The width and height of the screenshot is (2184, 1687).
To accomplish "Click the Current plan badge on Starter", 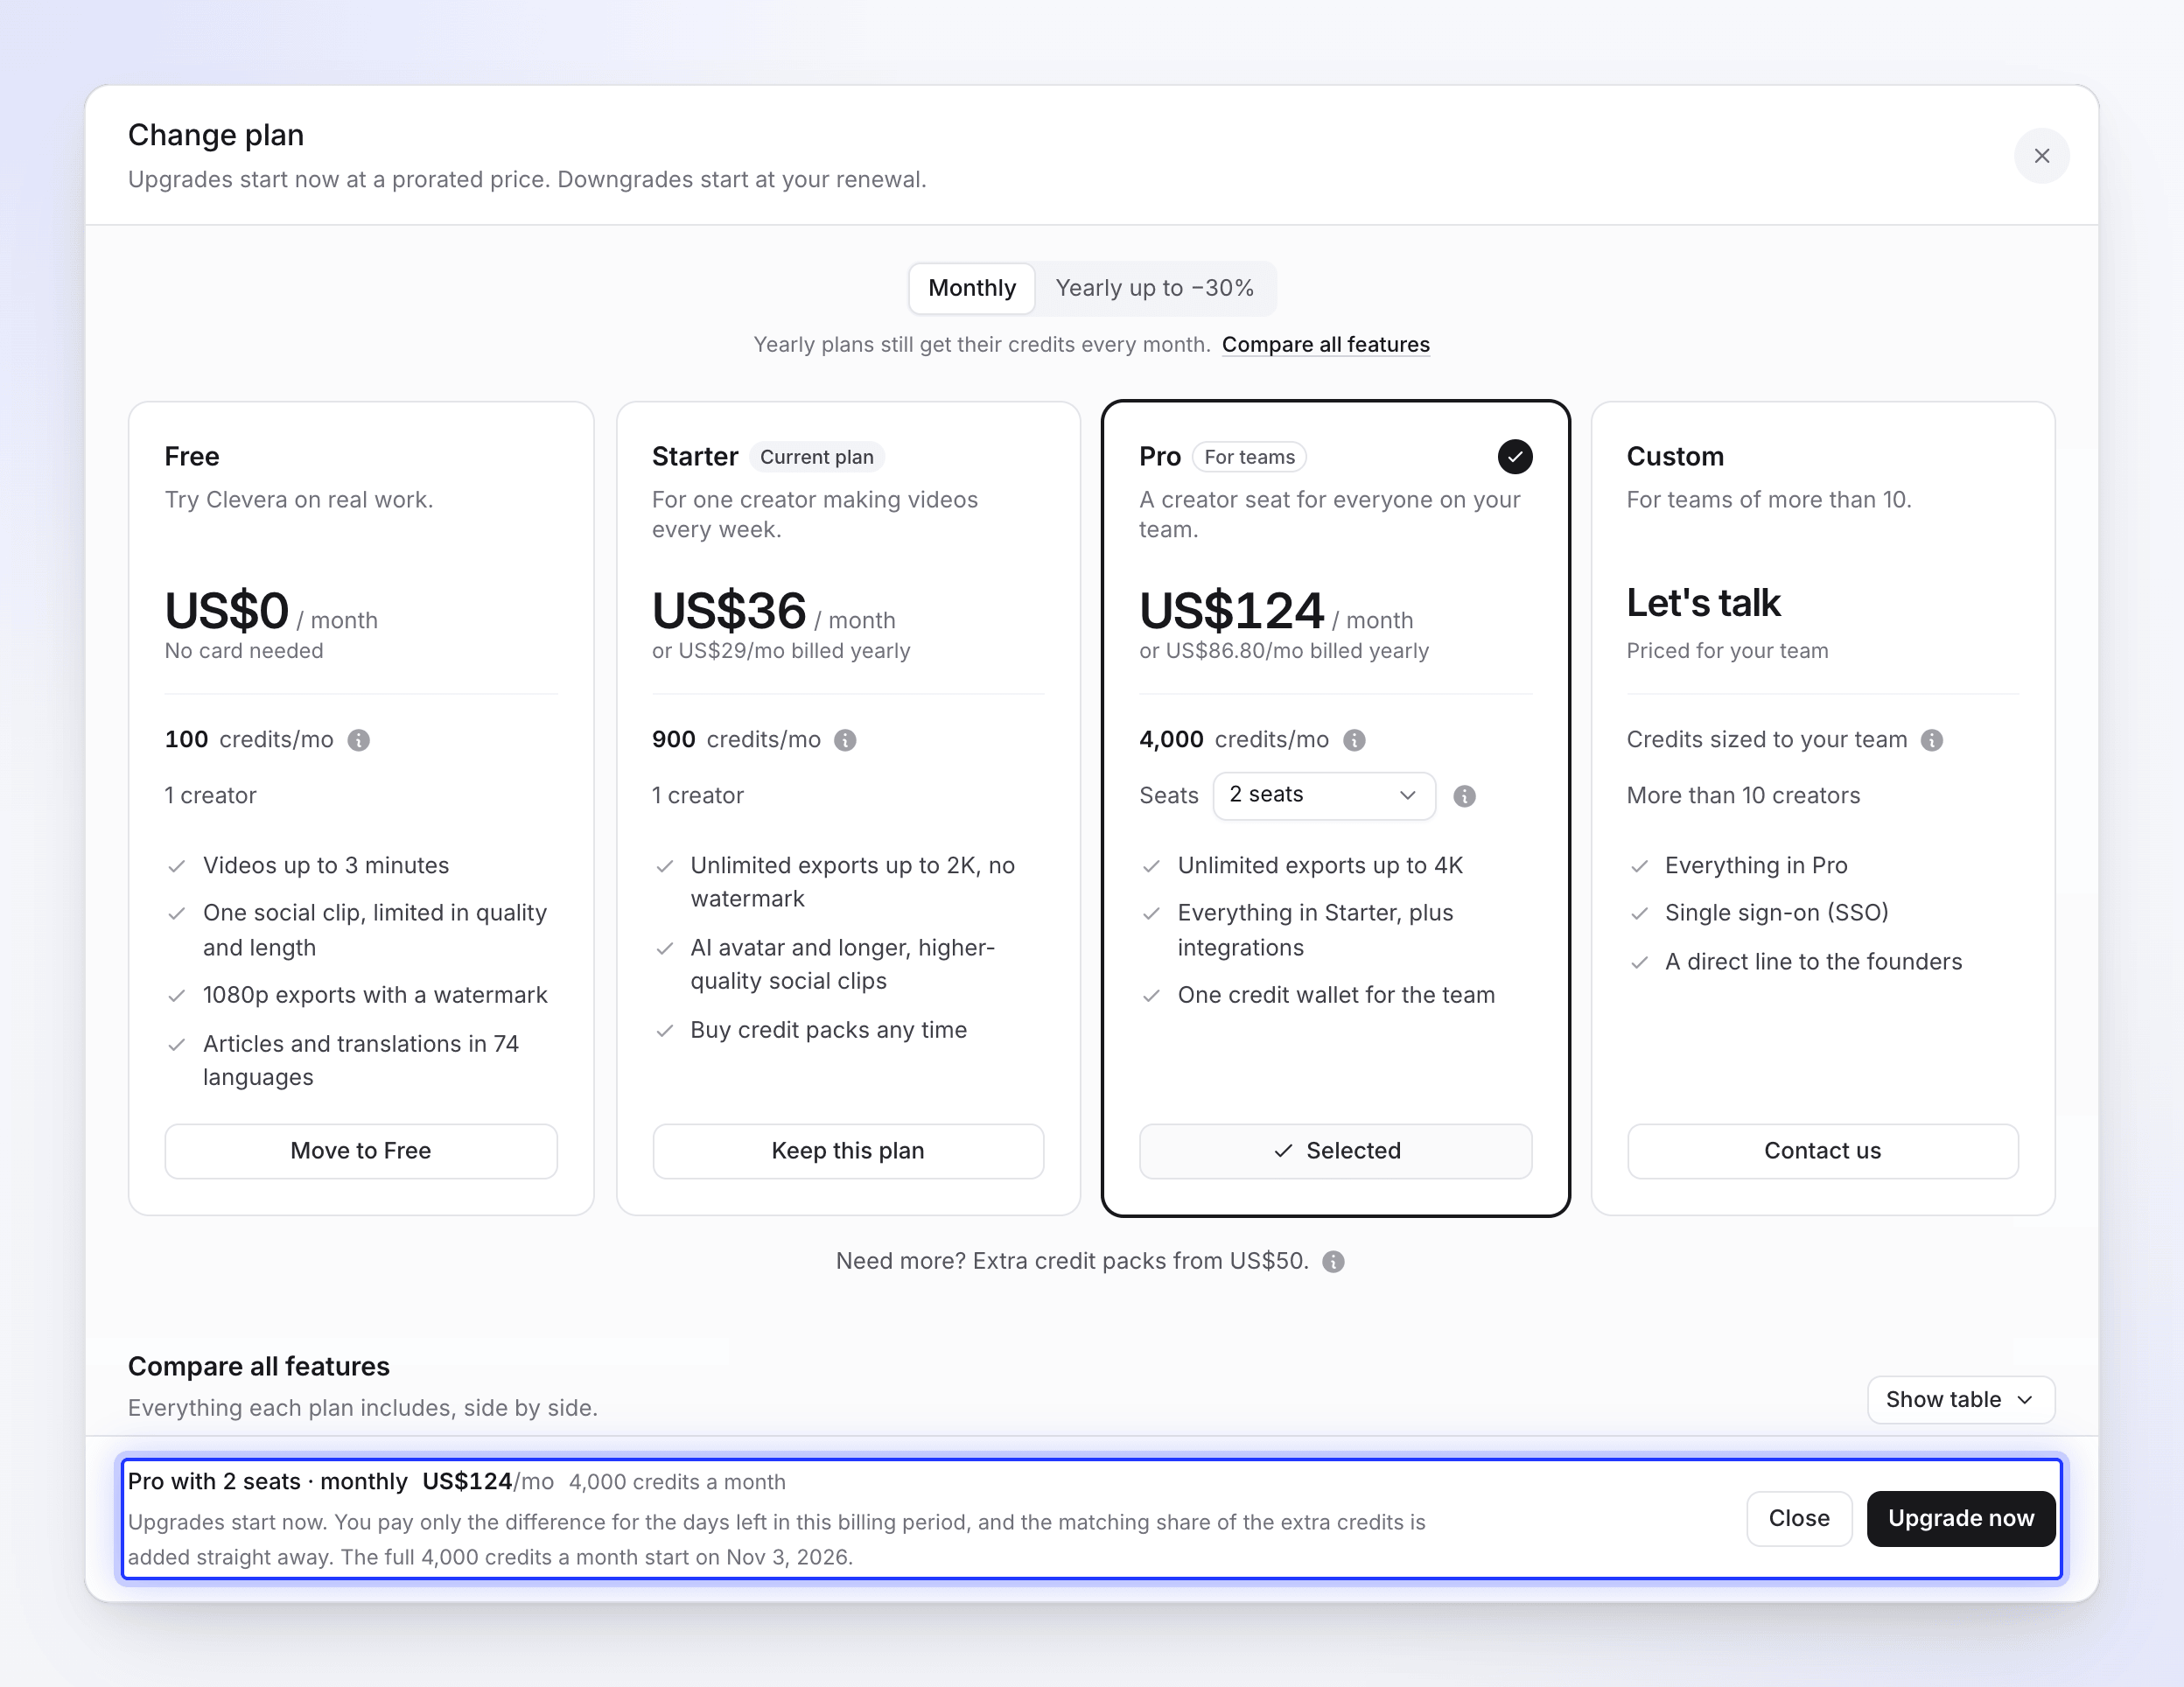I will tap(816, 457).
